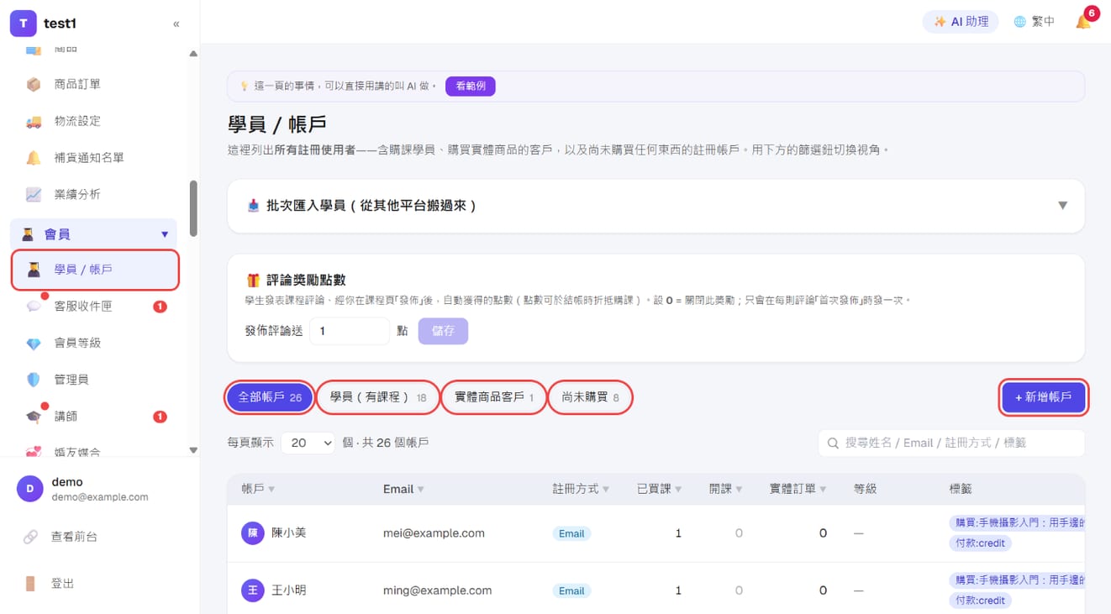Click the sidebar vertical scrollbar thumb
Viewport: 1111px width, 614px height.
(x=193, y=208)
